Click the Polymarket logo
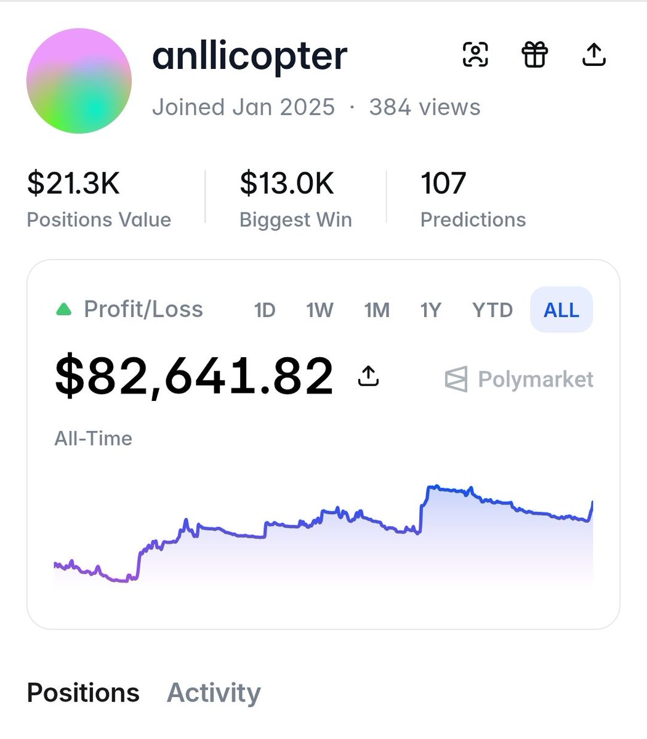Screen dimensions: 647x739 [x=519, y=379]
